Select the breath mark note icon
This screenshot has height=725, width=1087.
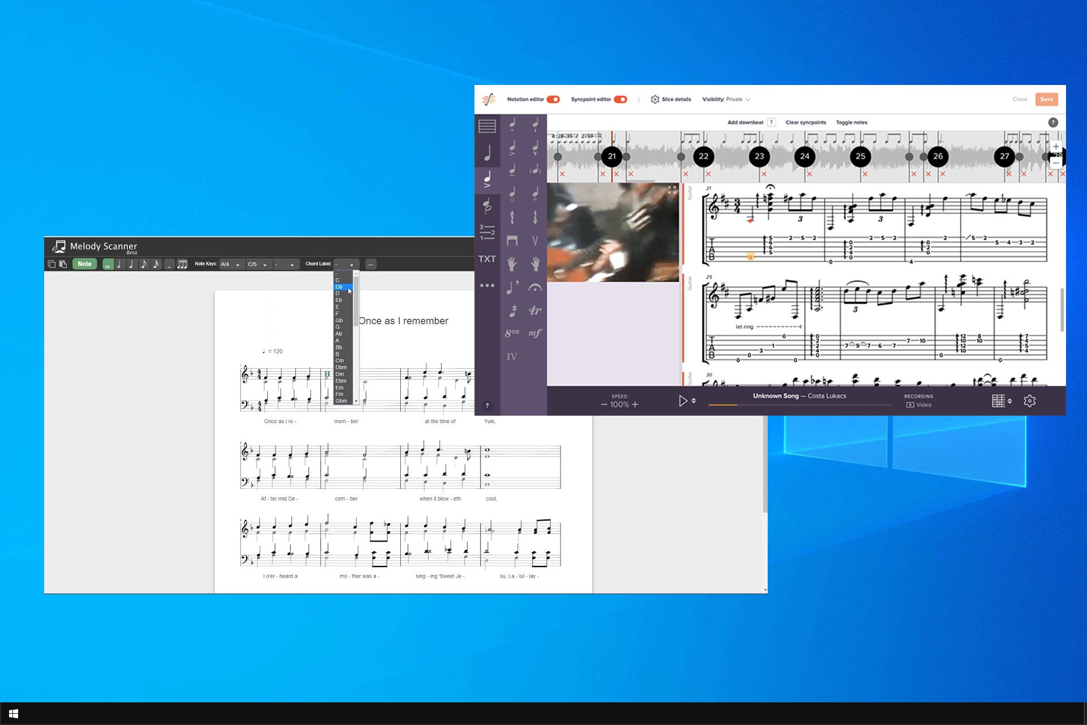pos(512,288)
